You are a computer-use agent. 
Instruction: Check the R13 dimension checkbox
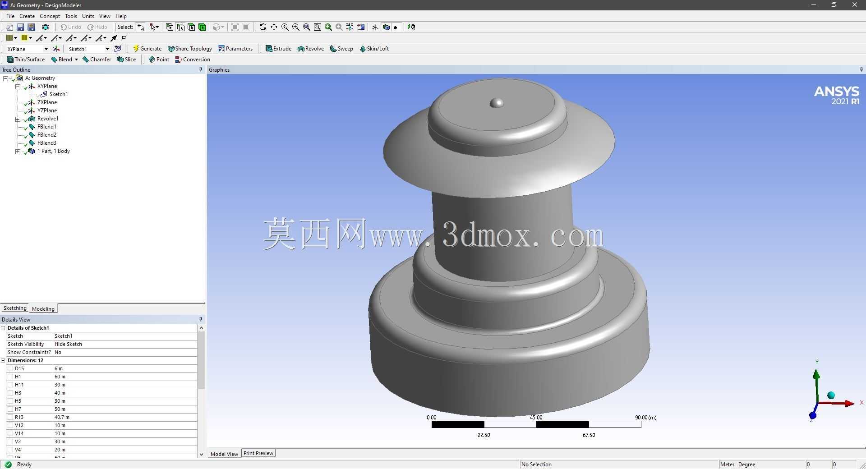[10, 417]
